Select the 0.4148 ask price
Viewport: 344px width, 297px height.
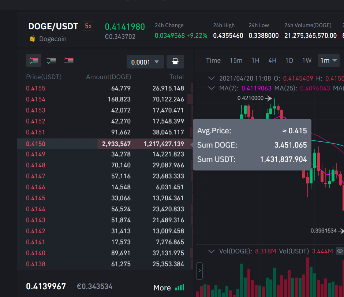35,165
